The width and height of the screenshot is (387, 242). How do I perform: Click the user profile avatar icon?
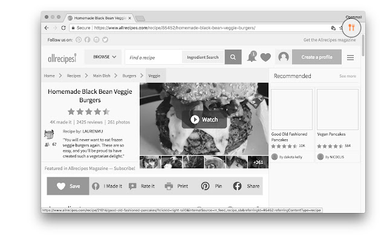(284, 57)
